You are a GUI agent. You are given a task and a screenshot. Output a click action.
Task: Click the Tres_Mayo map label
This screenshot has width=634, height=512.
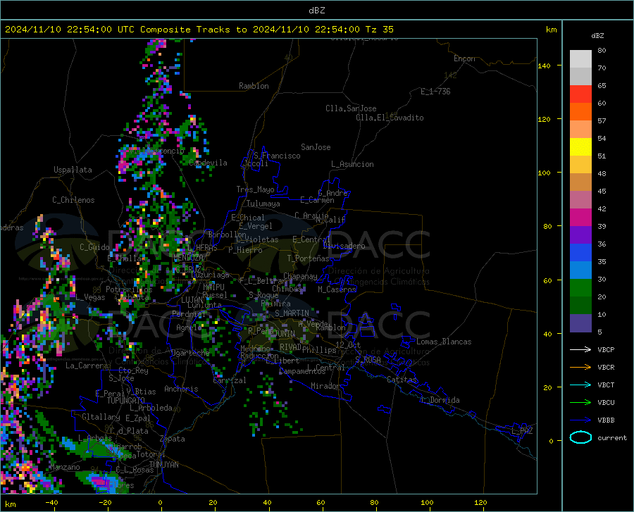[x=255, y=189]
